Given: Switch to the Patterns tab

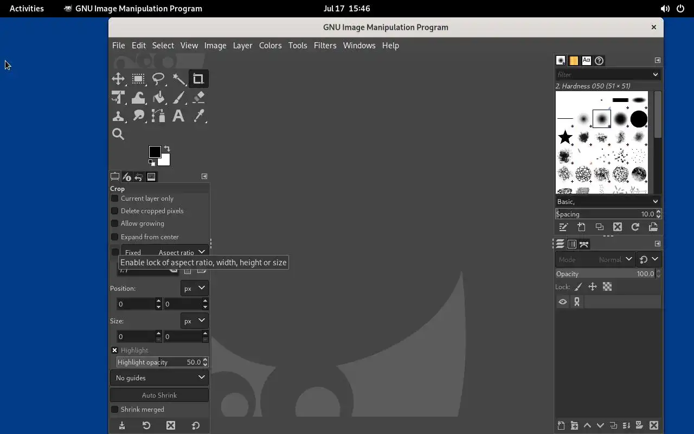Looking at the screenshot, I should pos(573,61).
